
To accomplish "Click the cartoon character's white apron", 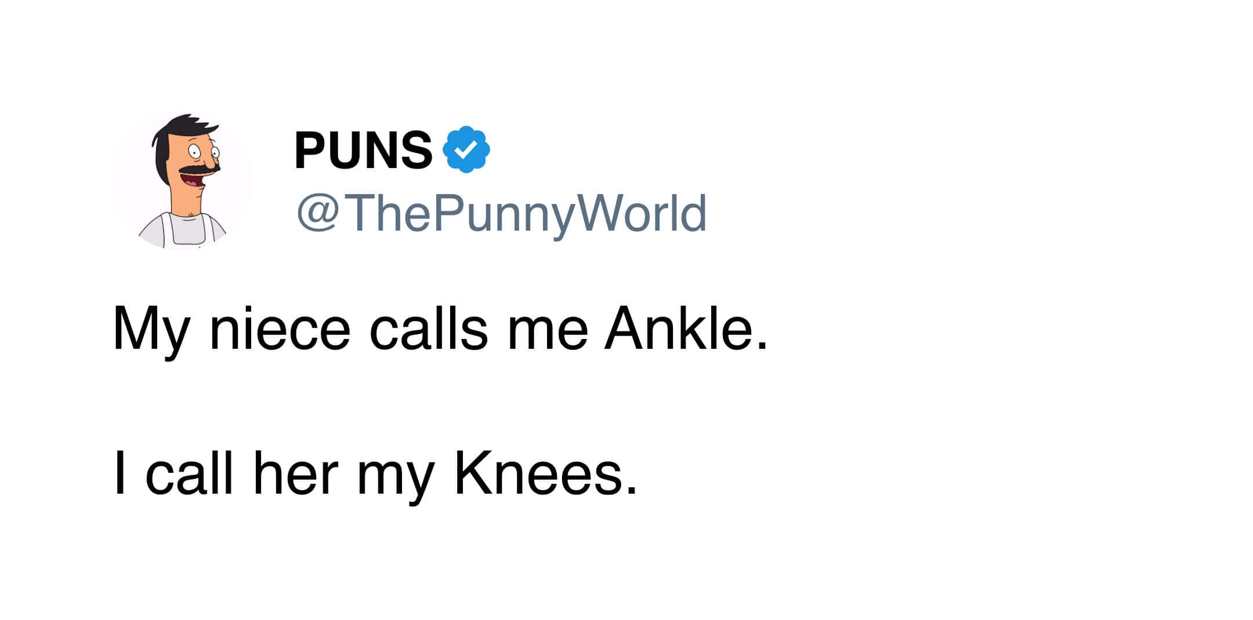I will point(186,232).
